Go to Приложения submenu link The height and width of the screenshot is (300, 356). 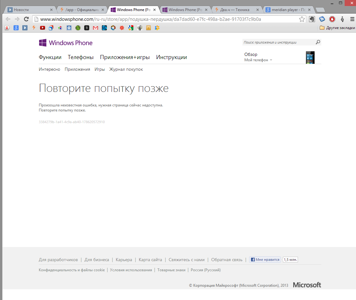(77, 69)
